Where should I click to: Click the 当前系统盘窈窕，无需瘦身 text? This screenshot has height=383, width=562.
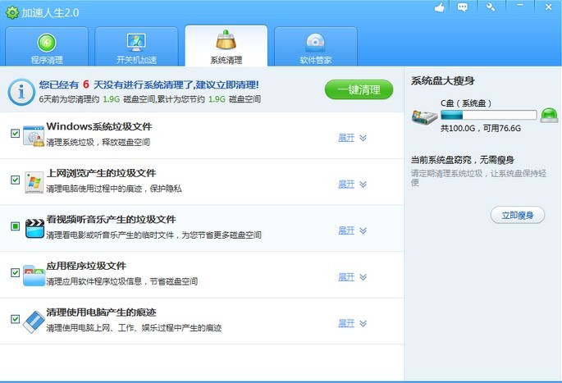pyautogui.click(x=463, y=160)
